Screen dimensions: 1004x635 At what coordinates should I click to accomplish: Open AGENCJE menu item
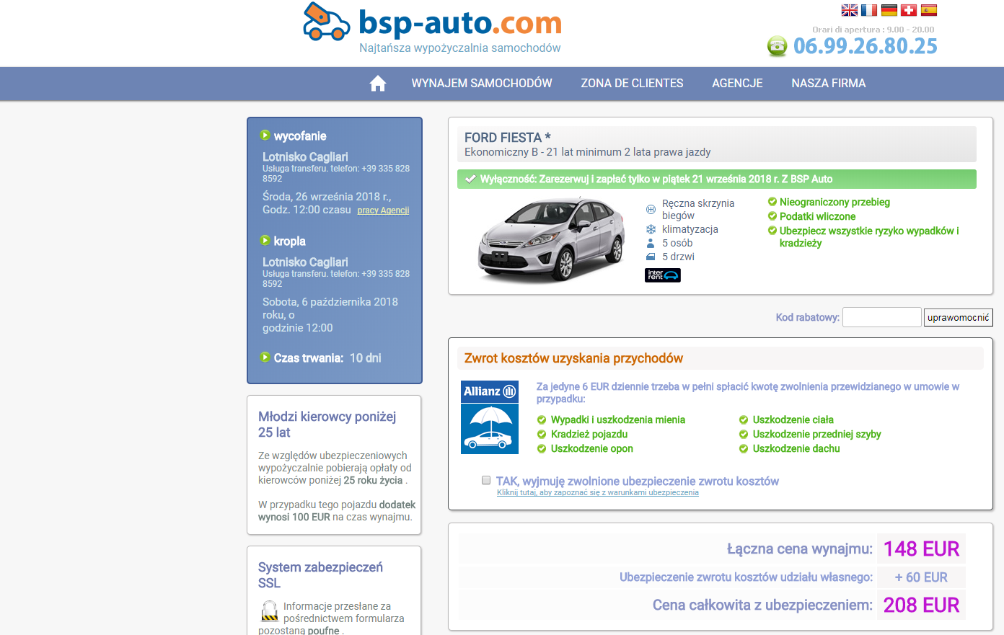click(737, 84)
